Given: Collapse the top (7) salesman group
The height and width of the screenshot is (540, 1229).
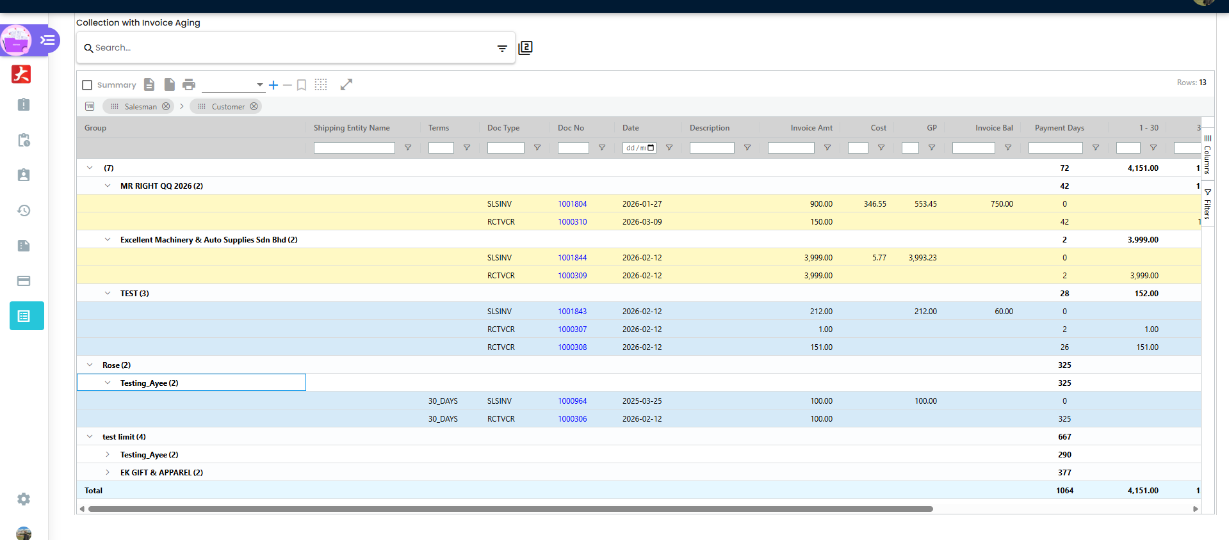Looking at the screenshot, I should [x=90, y=168].
